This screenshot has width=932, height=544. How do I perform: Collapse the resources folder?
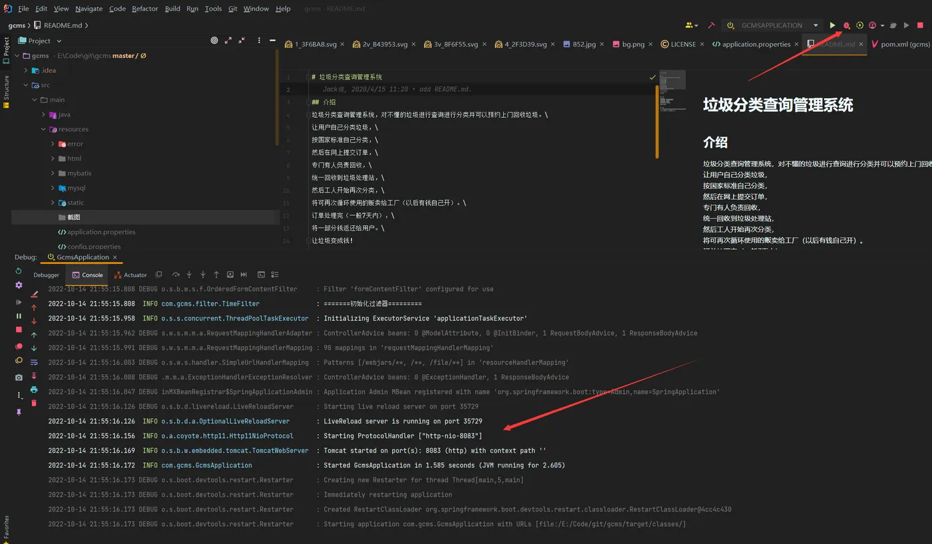pyautogui.click(x=44, y=129)
